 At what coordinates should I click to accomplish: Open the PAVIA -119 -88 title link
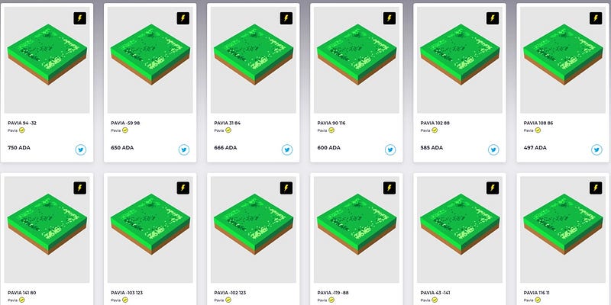pyautogui.click(x=333, y=293)
